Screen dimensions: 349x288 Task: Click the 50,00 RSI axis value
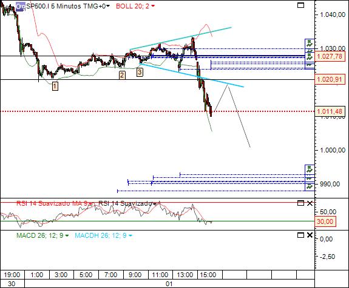[328, 212]
